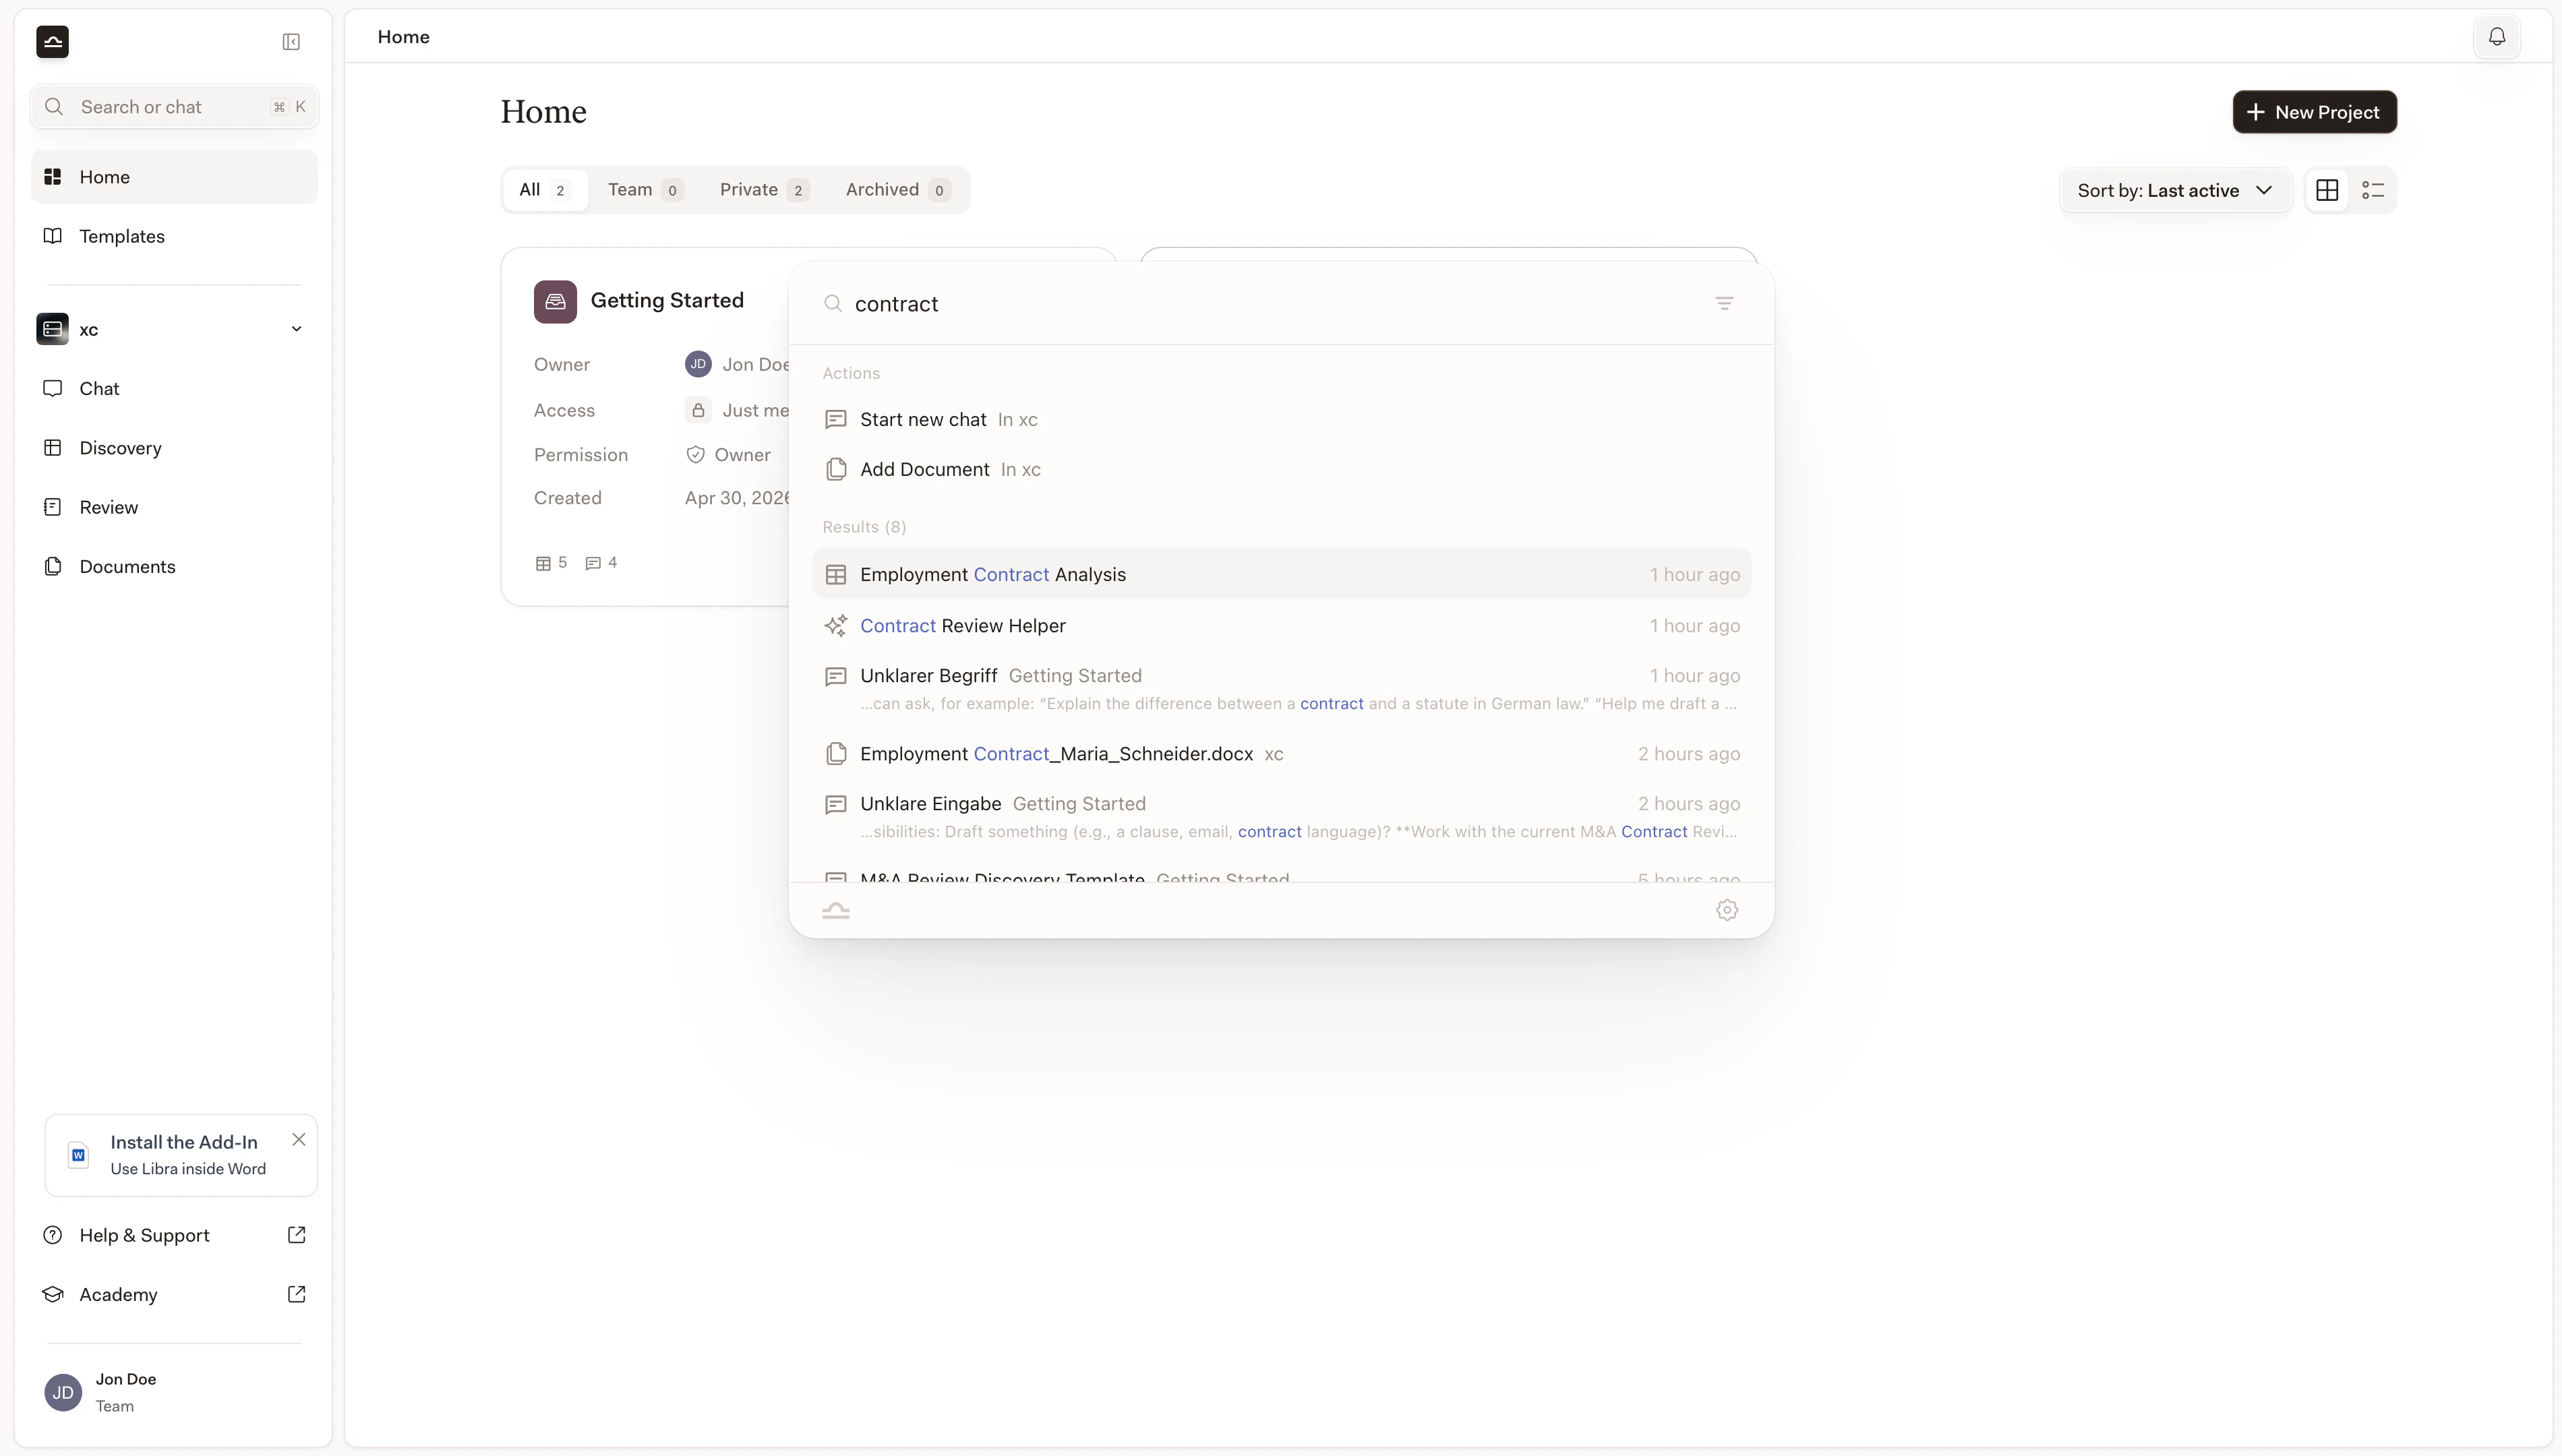The width and height of the screenshot is (2562, 1456).
Task: Open Jon Doe account menu
Action: pyautogui.click(x=175, y=1392)
